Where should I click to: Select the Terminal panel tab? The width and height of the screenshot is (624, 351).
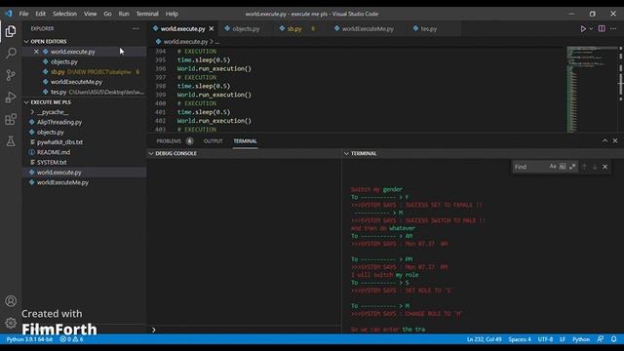click(245, 140)
